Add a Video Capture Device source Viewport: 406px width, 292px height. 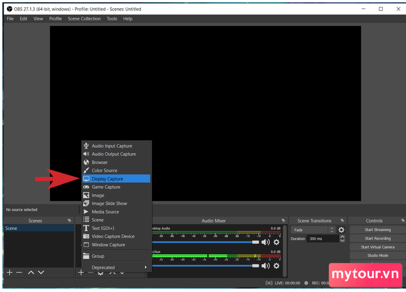[x=116, y=236]
